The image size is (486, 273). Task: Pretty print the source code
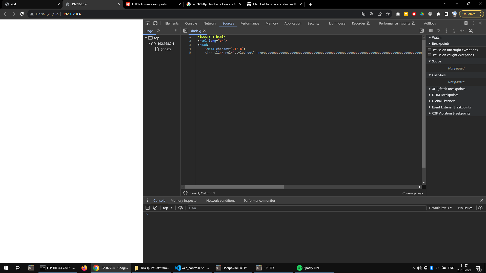pyautogui.click(x=185, y=193)
